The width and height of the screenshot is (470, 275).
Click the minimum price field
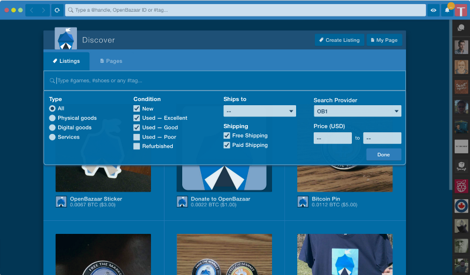pos(333,138)
